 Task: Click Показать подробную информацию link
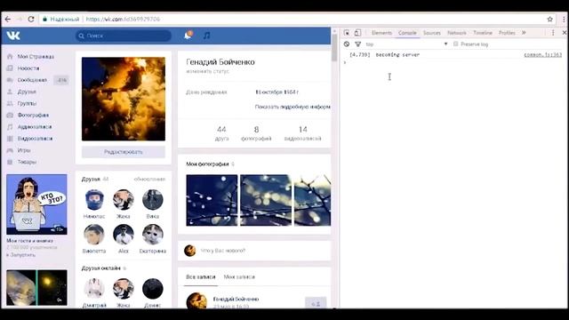(x=293, y=107)
